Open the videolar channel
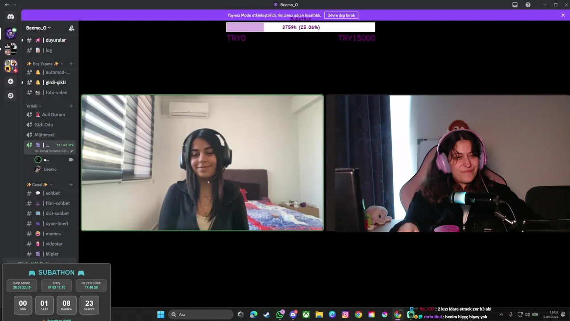Image resolution: width=570 pixels, height=321 pixels. (x=50, y=244)
